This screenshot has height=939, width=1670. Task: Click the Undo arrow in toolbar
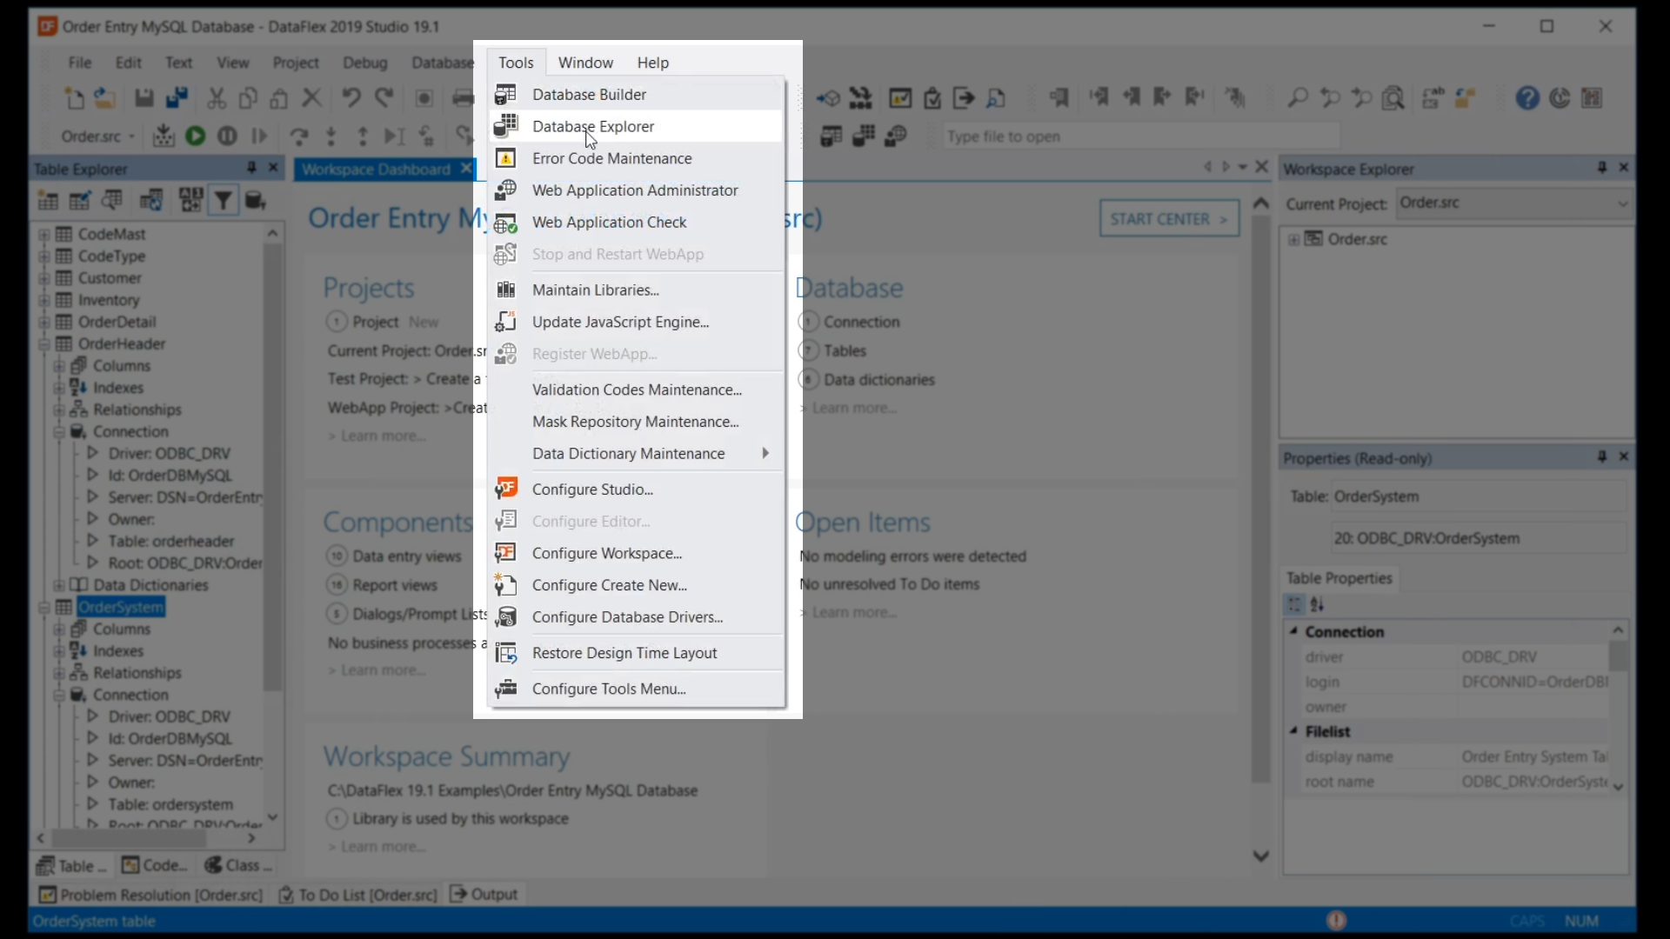(x=351, y=98)
